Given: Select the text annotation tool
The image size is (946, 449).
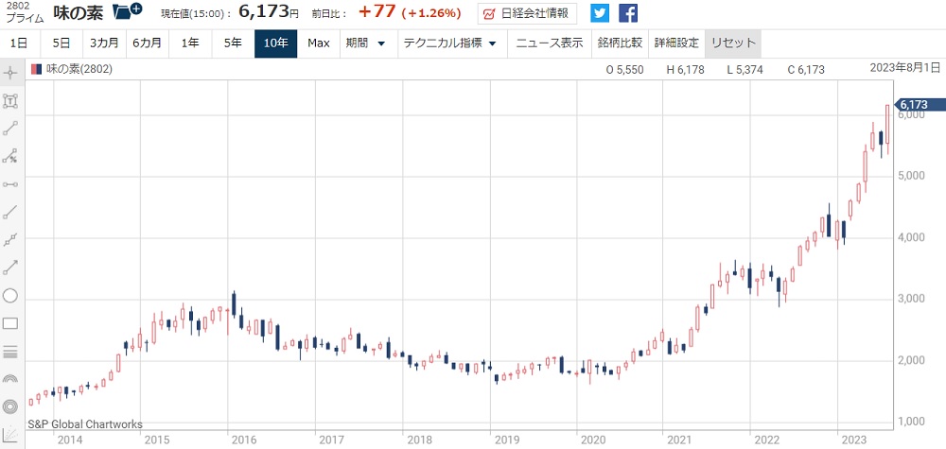Looking at the screenshot, I should click(x=10, y=100).
